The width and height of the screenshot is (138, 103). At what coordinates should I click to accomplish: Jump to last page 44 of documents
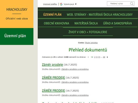104,57
